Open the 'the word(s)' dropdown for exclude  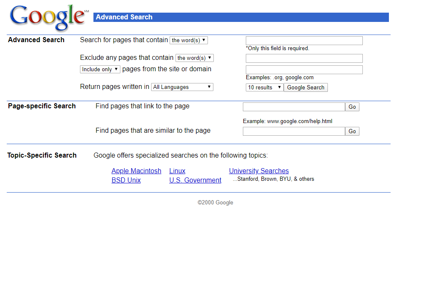pyautogui.click(x=194, y=58)
